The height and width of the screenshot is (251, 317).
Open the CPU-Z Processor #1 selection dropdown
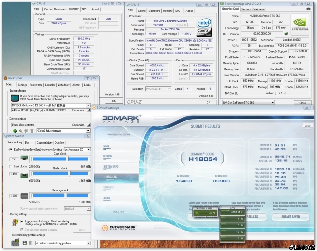169,89
